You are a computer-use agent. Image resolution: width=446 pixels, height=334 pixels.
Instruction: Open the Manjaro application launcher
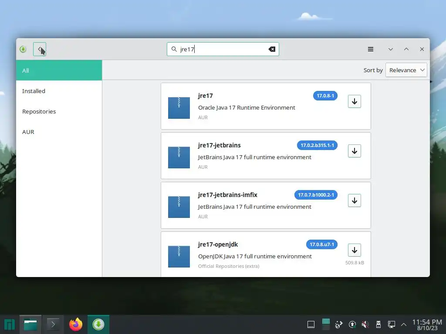coord(10,324)
